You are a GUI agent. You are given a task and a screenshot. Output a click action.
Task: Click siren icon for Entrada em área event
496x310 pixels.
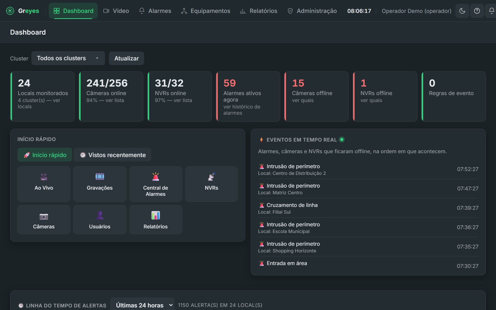click(261, 263)
